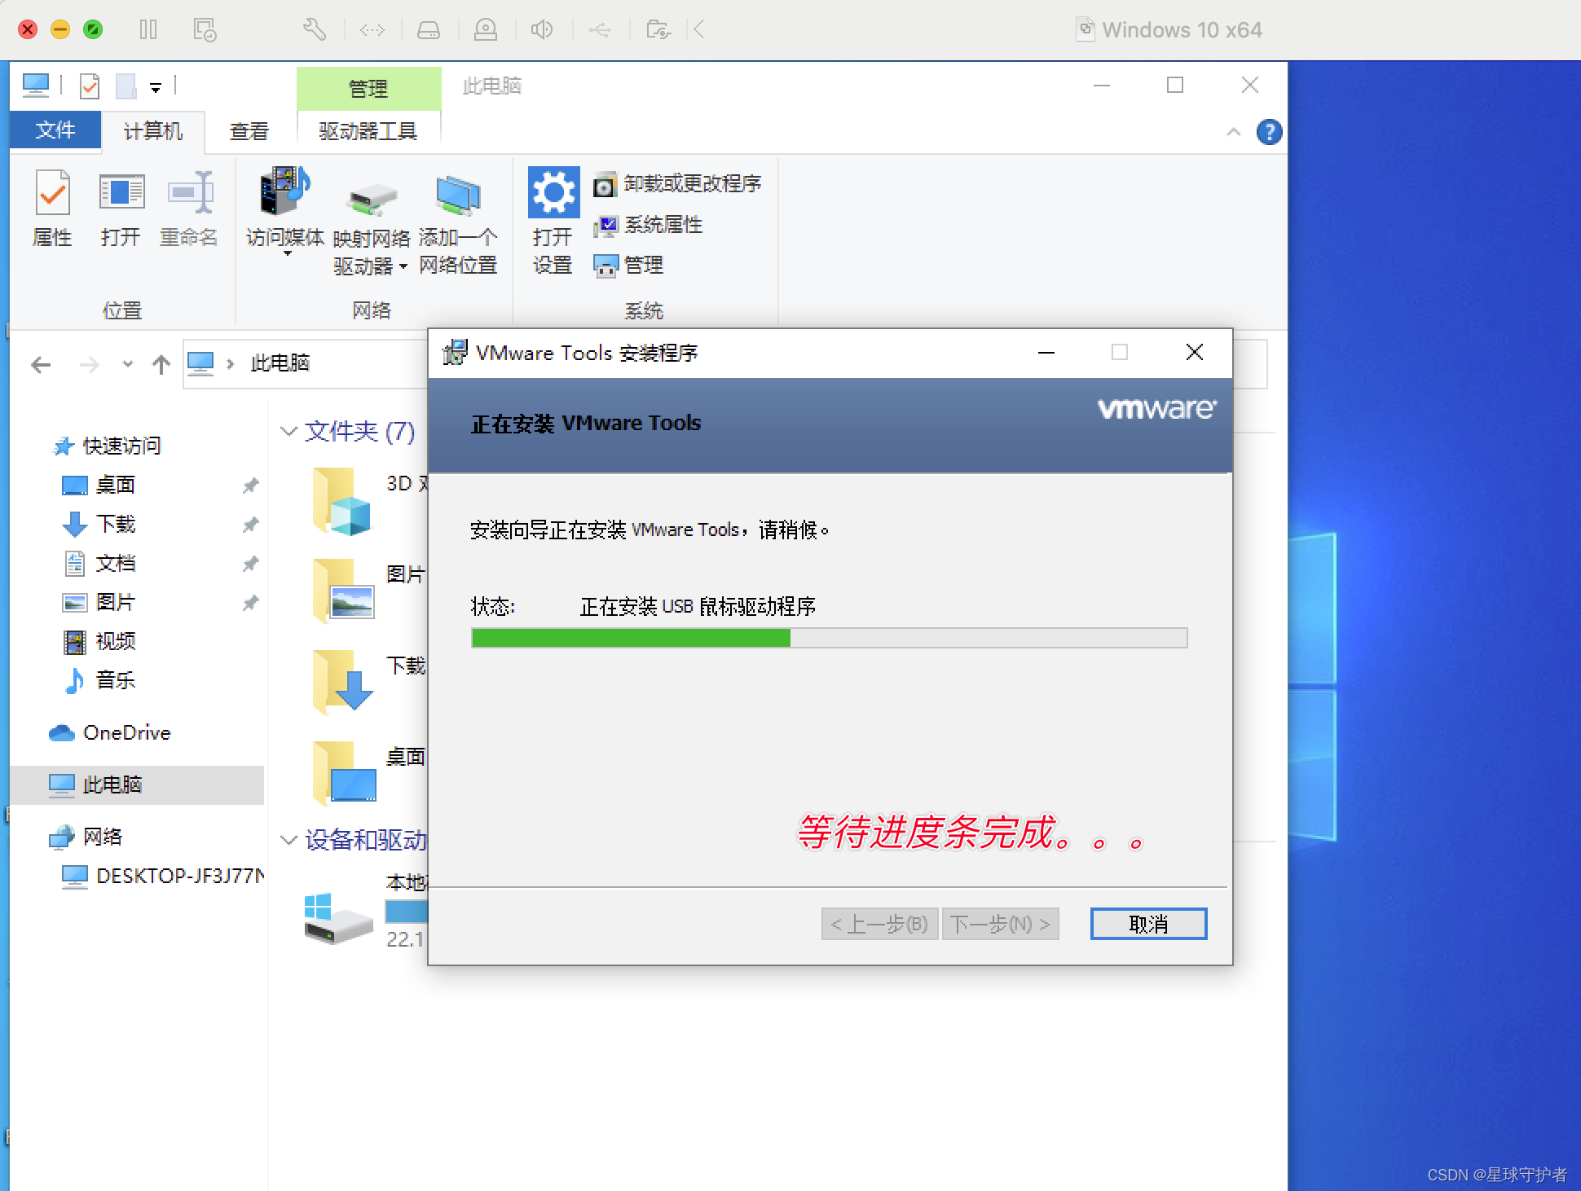
Task: Click the VMware wrench settings icon
Action: (x=315, y=30)
